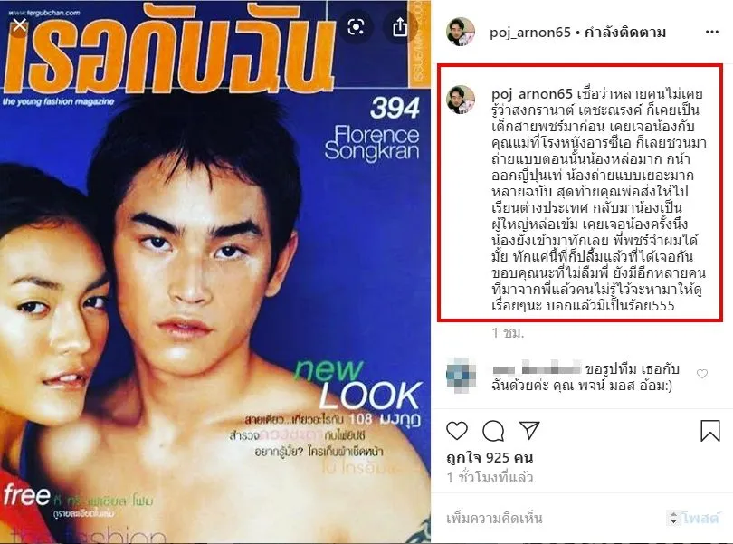The image size is (733, 544).
Task: Like the comment asking for the team photo
Action: 701,374
